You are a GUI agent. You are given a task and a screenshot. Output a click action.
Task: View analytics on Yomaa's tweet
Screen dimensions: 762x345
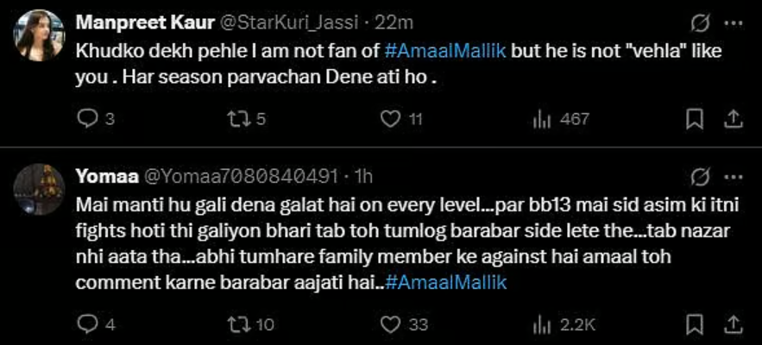pos(543,323)
